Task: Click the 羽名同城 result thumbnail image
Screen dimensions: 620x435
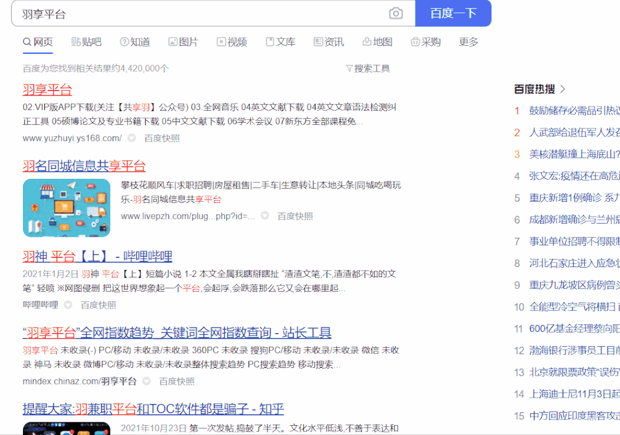Action: tap(67, 208)
